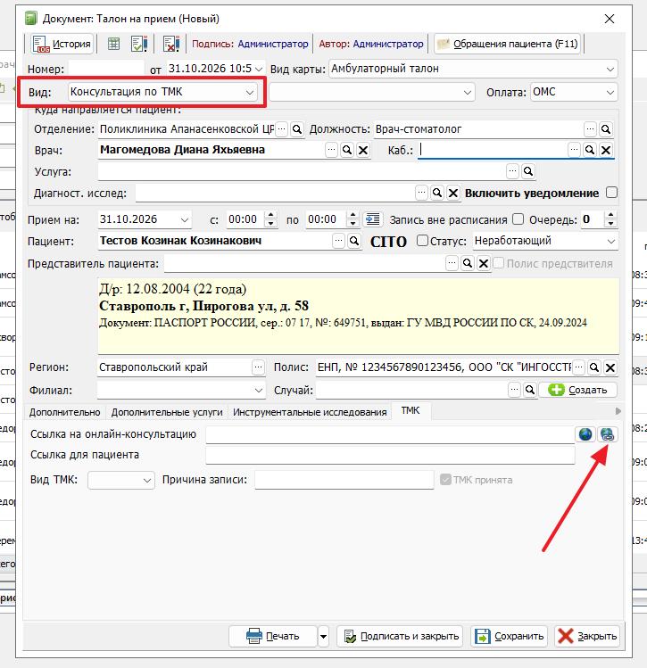Search Случай with magnifier icon
This screenshot has height=668, width=647.
point(530,390)
